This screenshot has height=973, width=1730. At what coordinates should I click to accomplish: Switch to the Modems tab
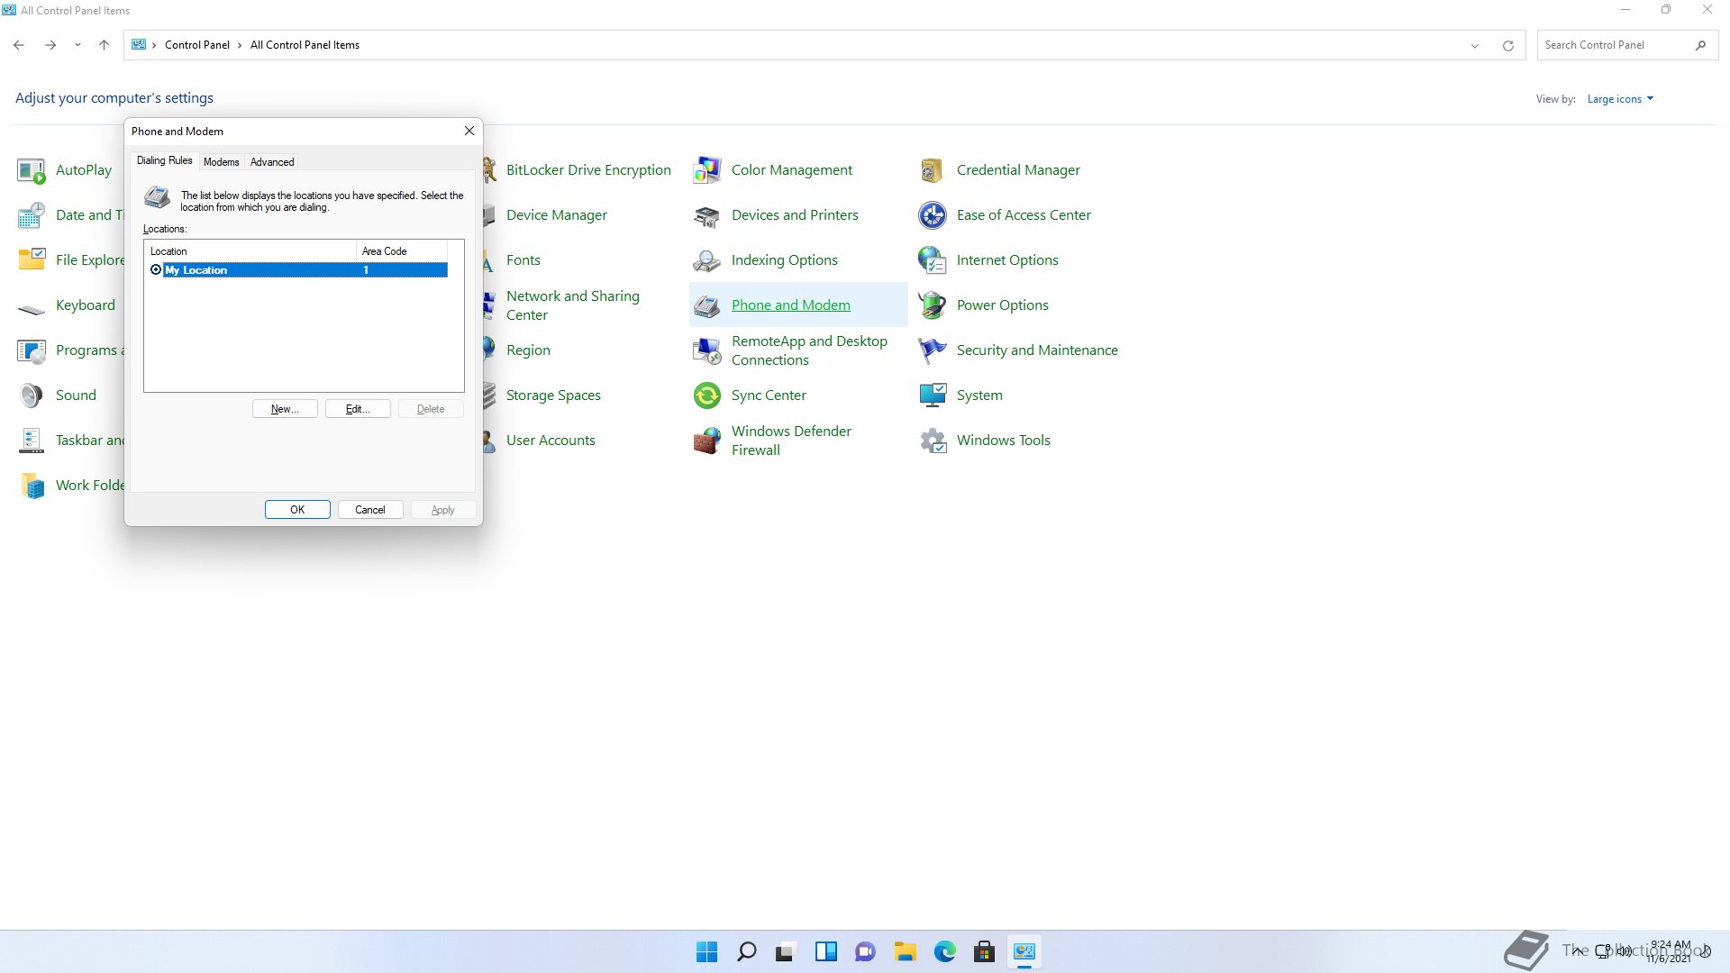tap(221, 162)
